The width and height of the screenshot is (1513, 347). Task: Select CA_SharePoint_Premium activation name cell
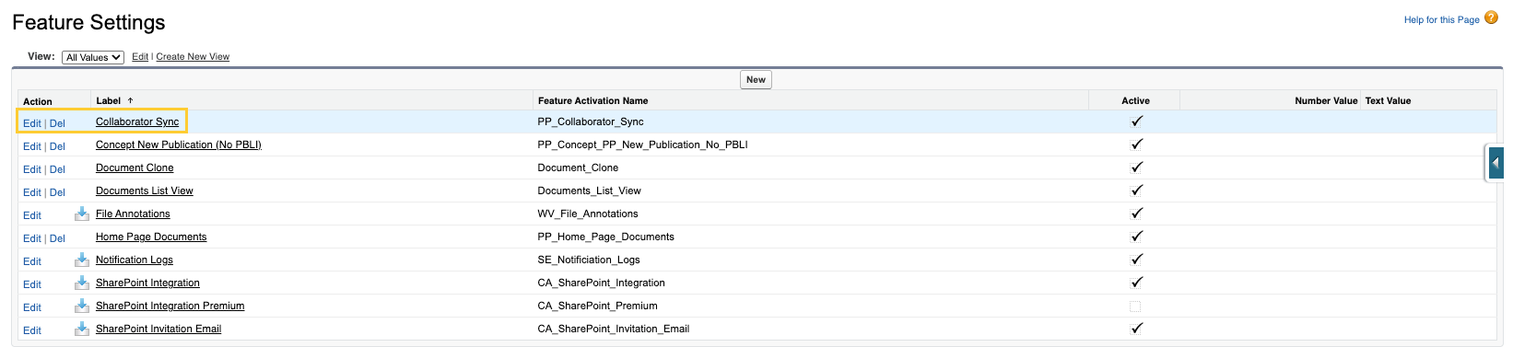tap(598, 306)
